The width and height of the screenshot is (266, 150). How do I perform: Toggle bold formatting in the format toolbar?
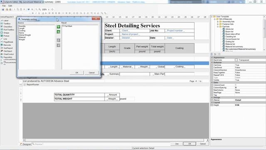(x=32, y=13)
